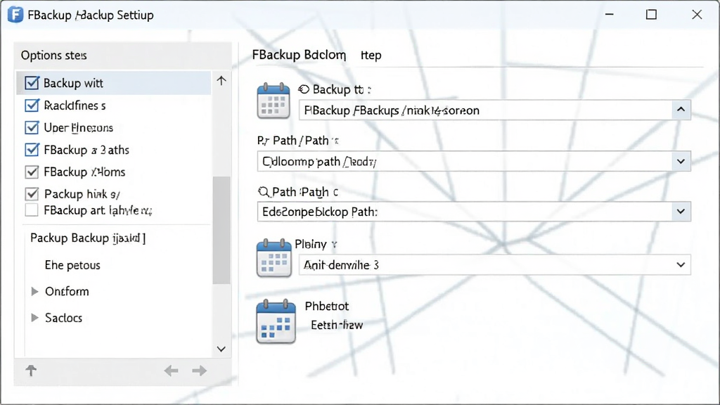Open the 'Cdloomp path' dropdown arrow
The height and width of the screenshot is (405, 720).
681,161
